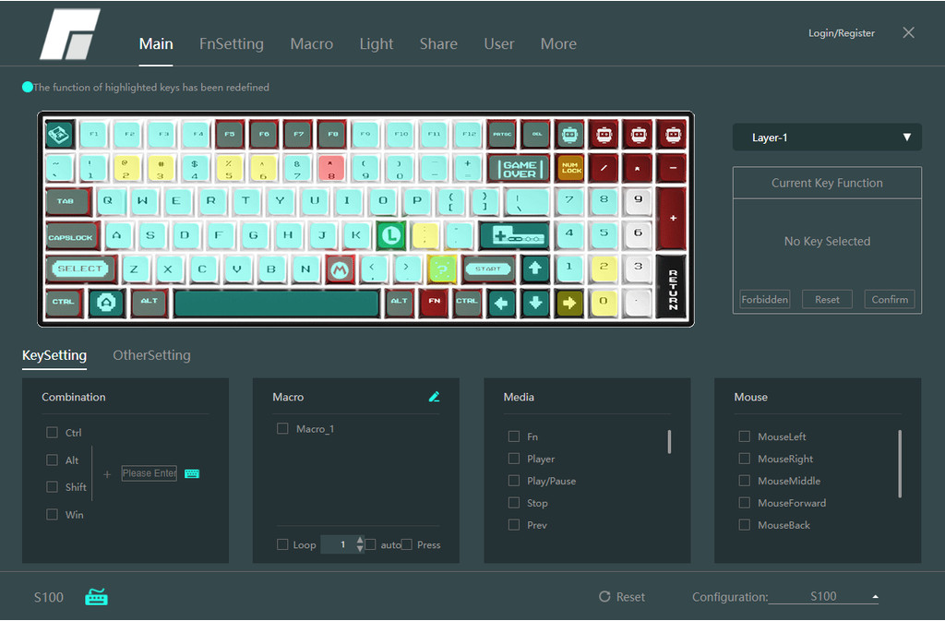This screenshot has width=945, height=621.
Task: Click the Mouse list scrollbar
Action: (900, 463)
